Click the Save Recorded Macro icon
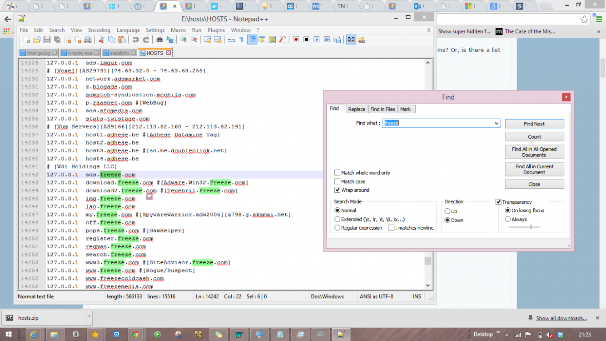606x341 pixels. [x=337, y=40]
